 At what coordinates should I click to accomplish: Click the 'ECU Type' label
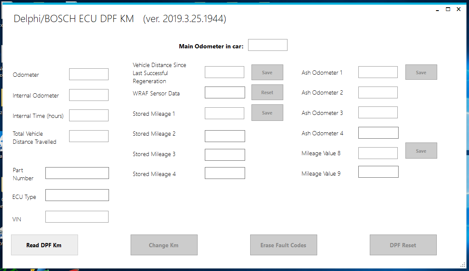[24, 197]
